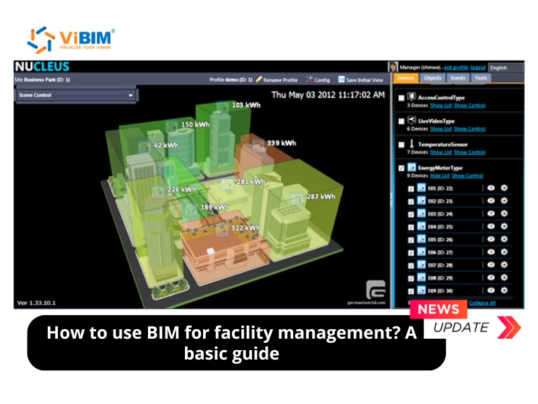
Task: Uncheck the EnergyMeterType checkbox
Action: (x=401, y=168)
